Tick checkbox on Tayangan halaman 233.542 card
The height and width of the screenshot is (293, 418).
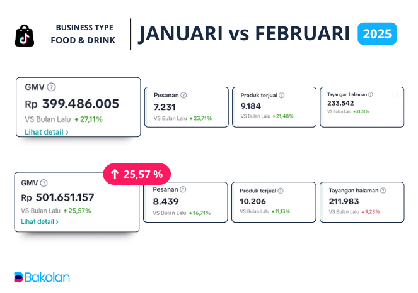click(x=395, y=95)
